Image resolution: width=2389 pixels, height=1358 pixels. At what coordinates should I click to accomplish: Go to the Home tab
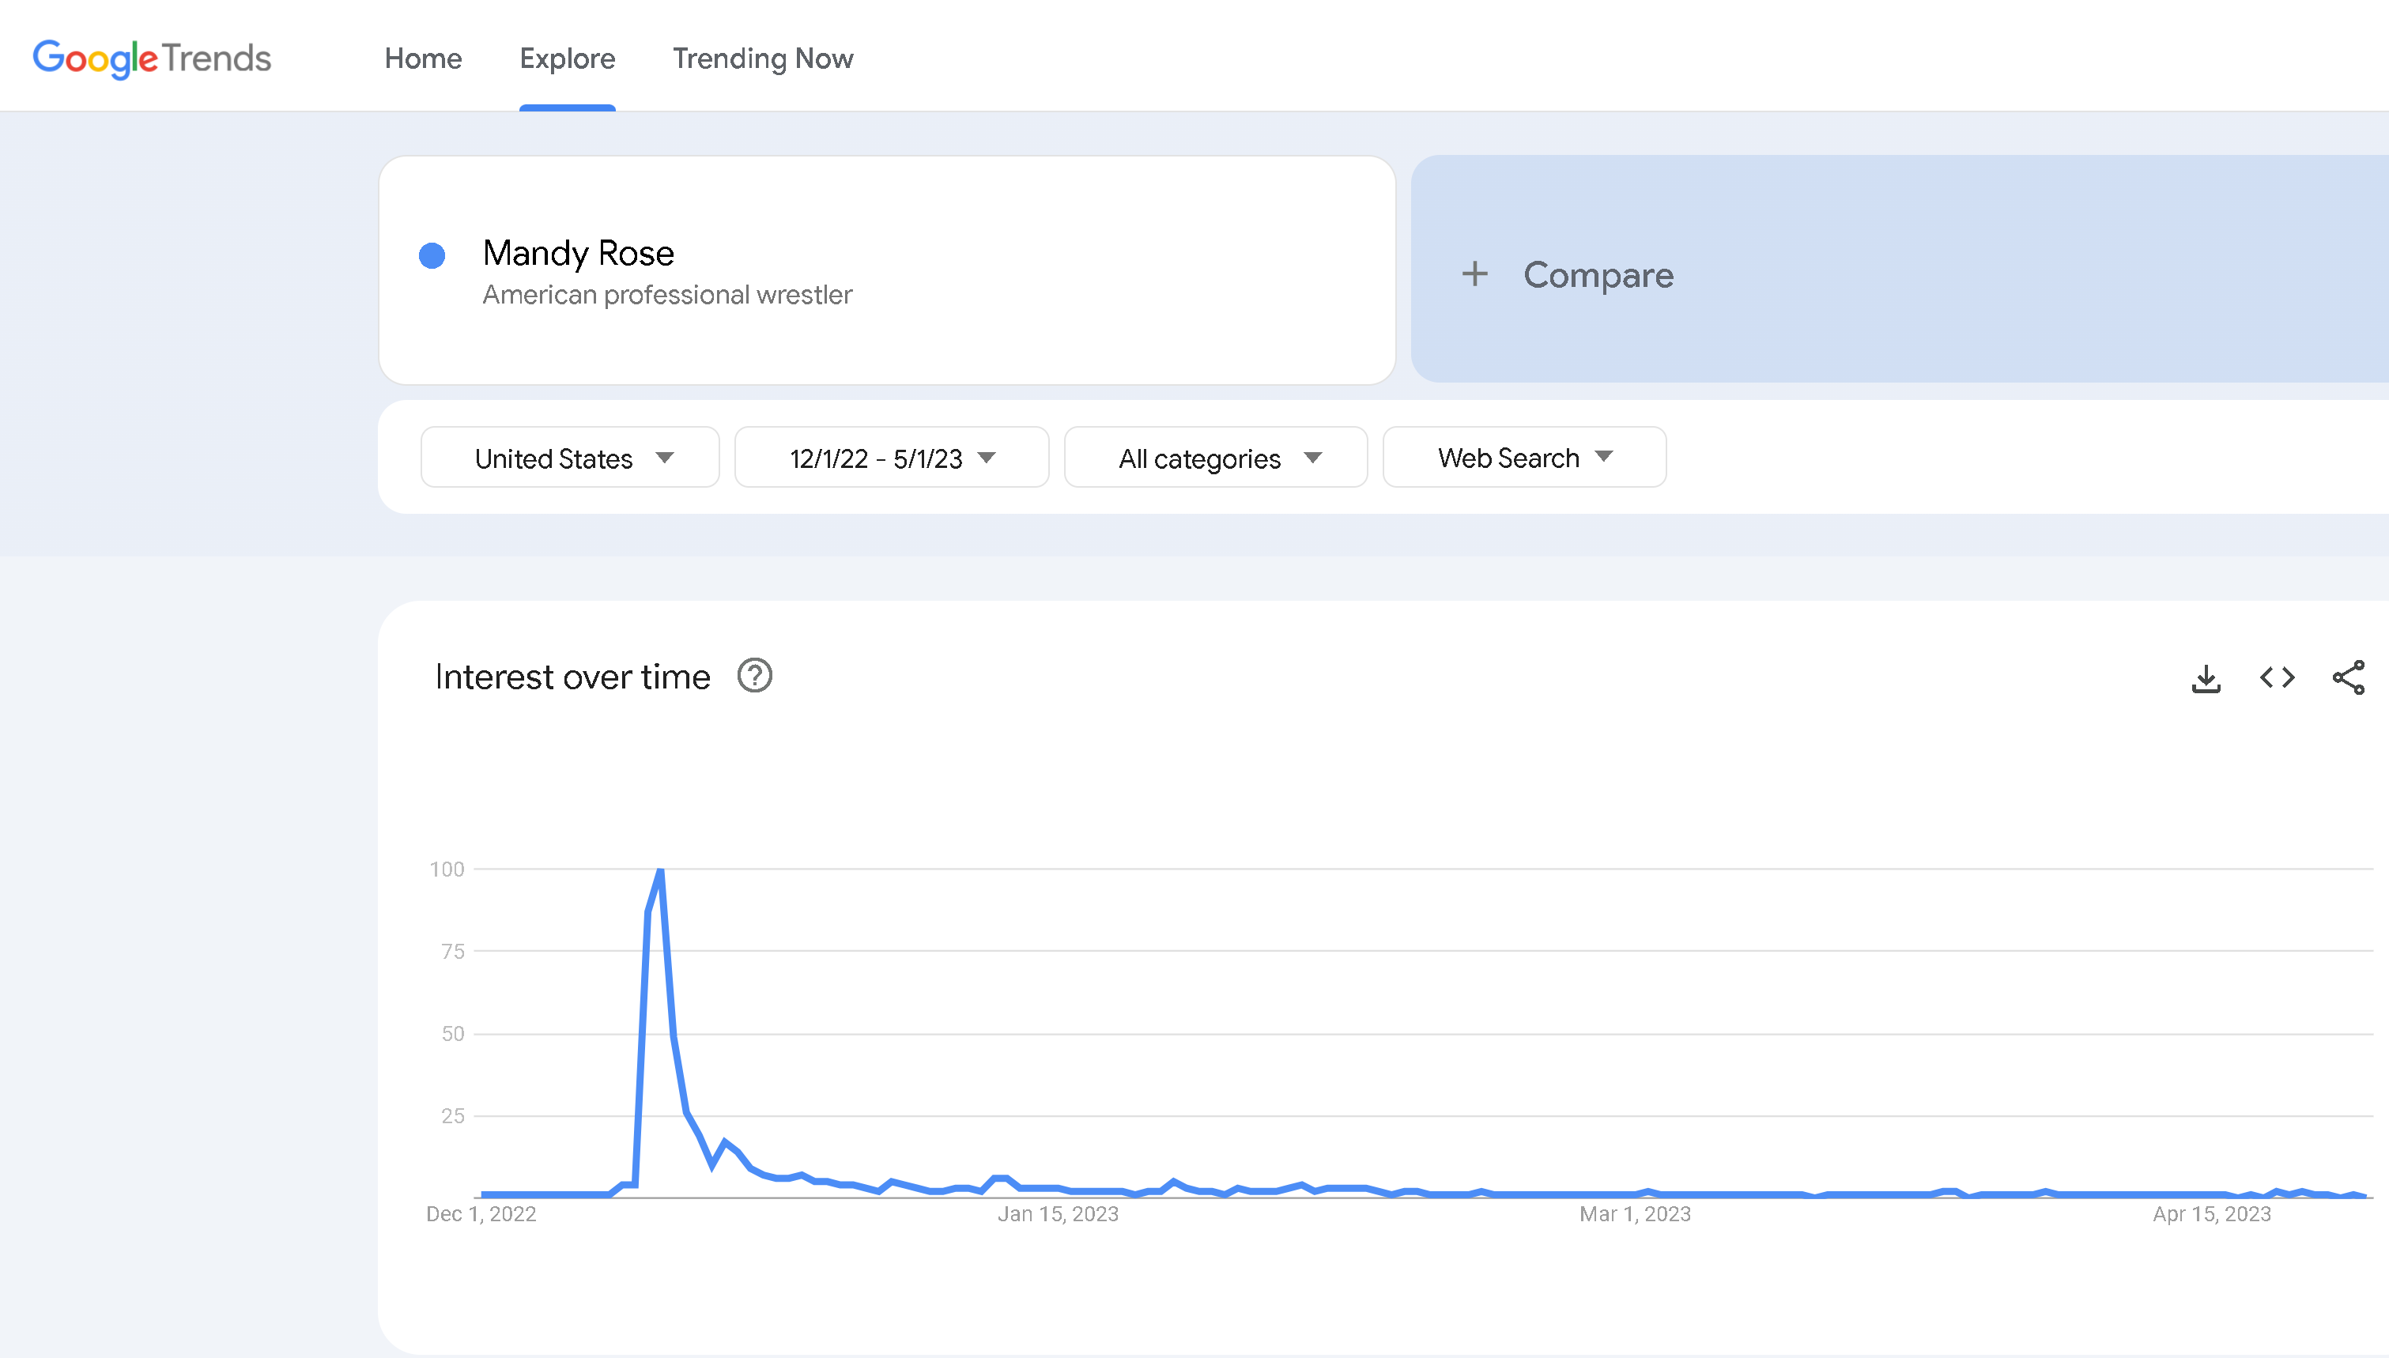pyautogui.click(x=424, y=58)
